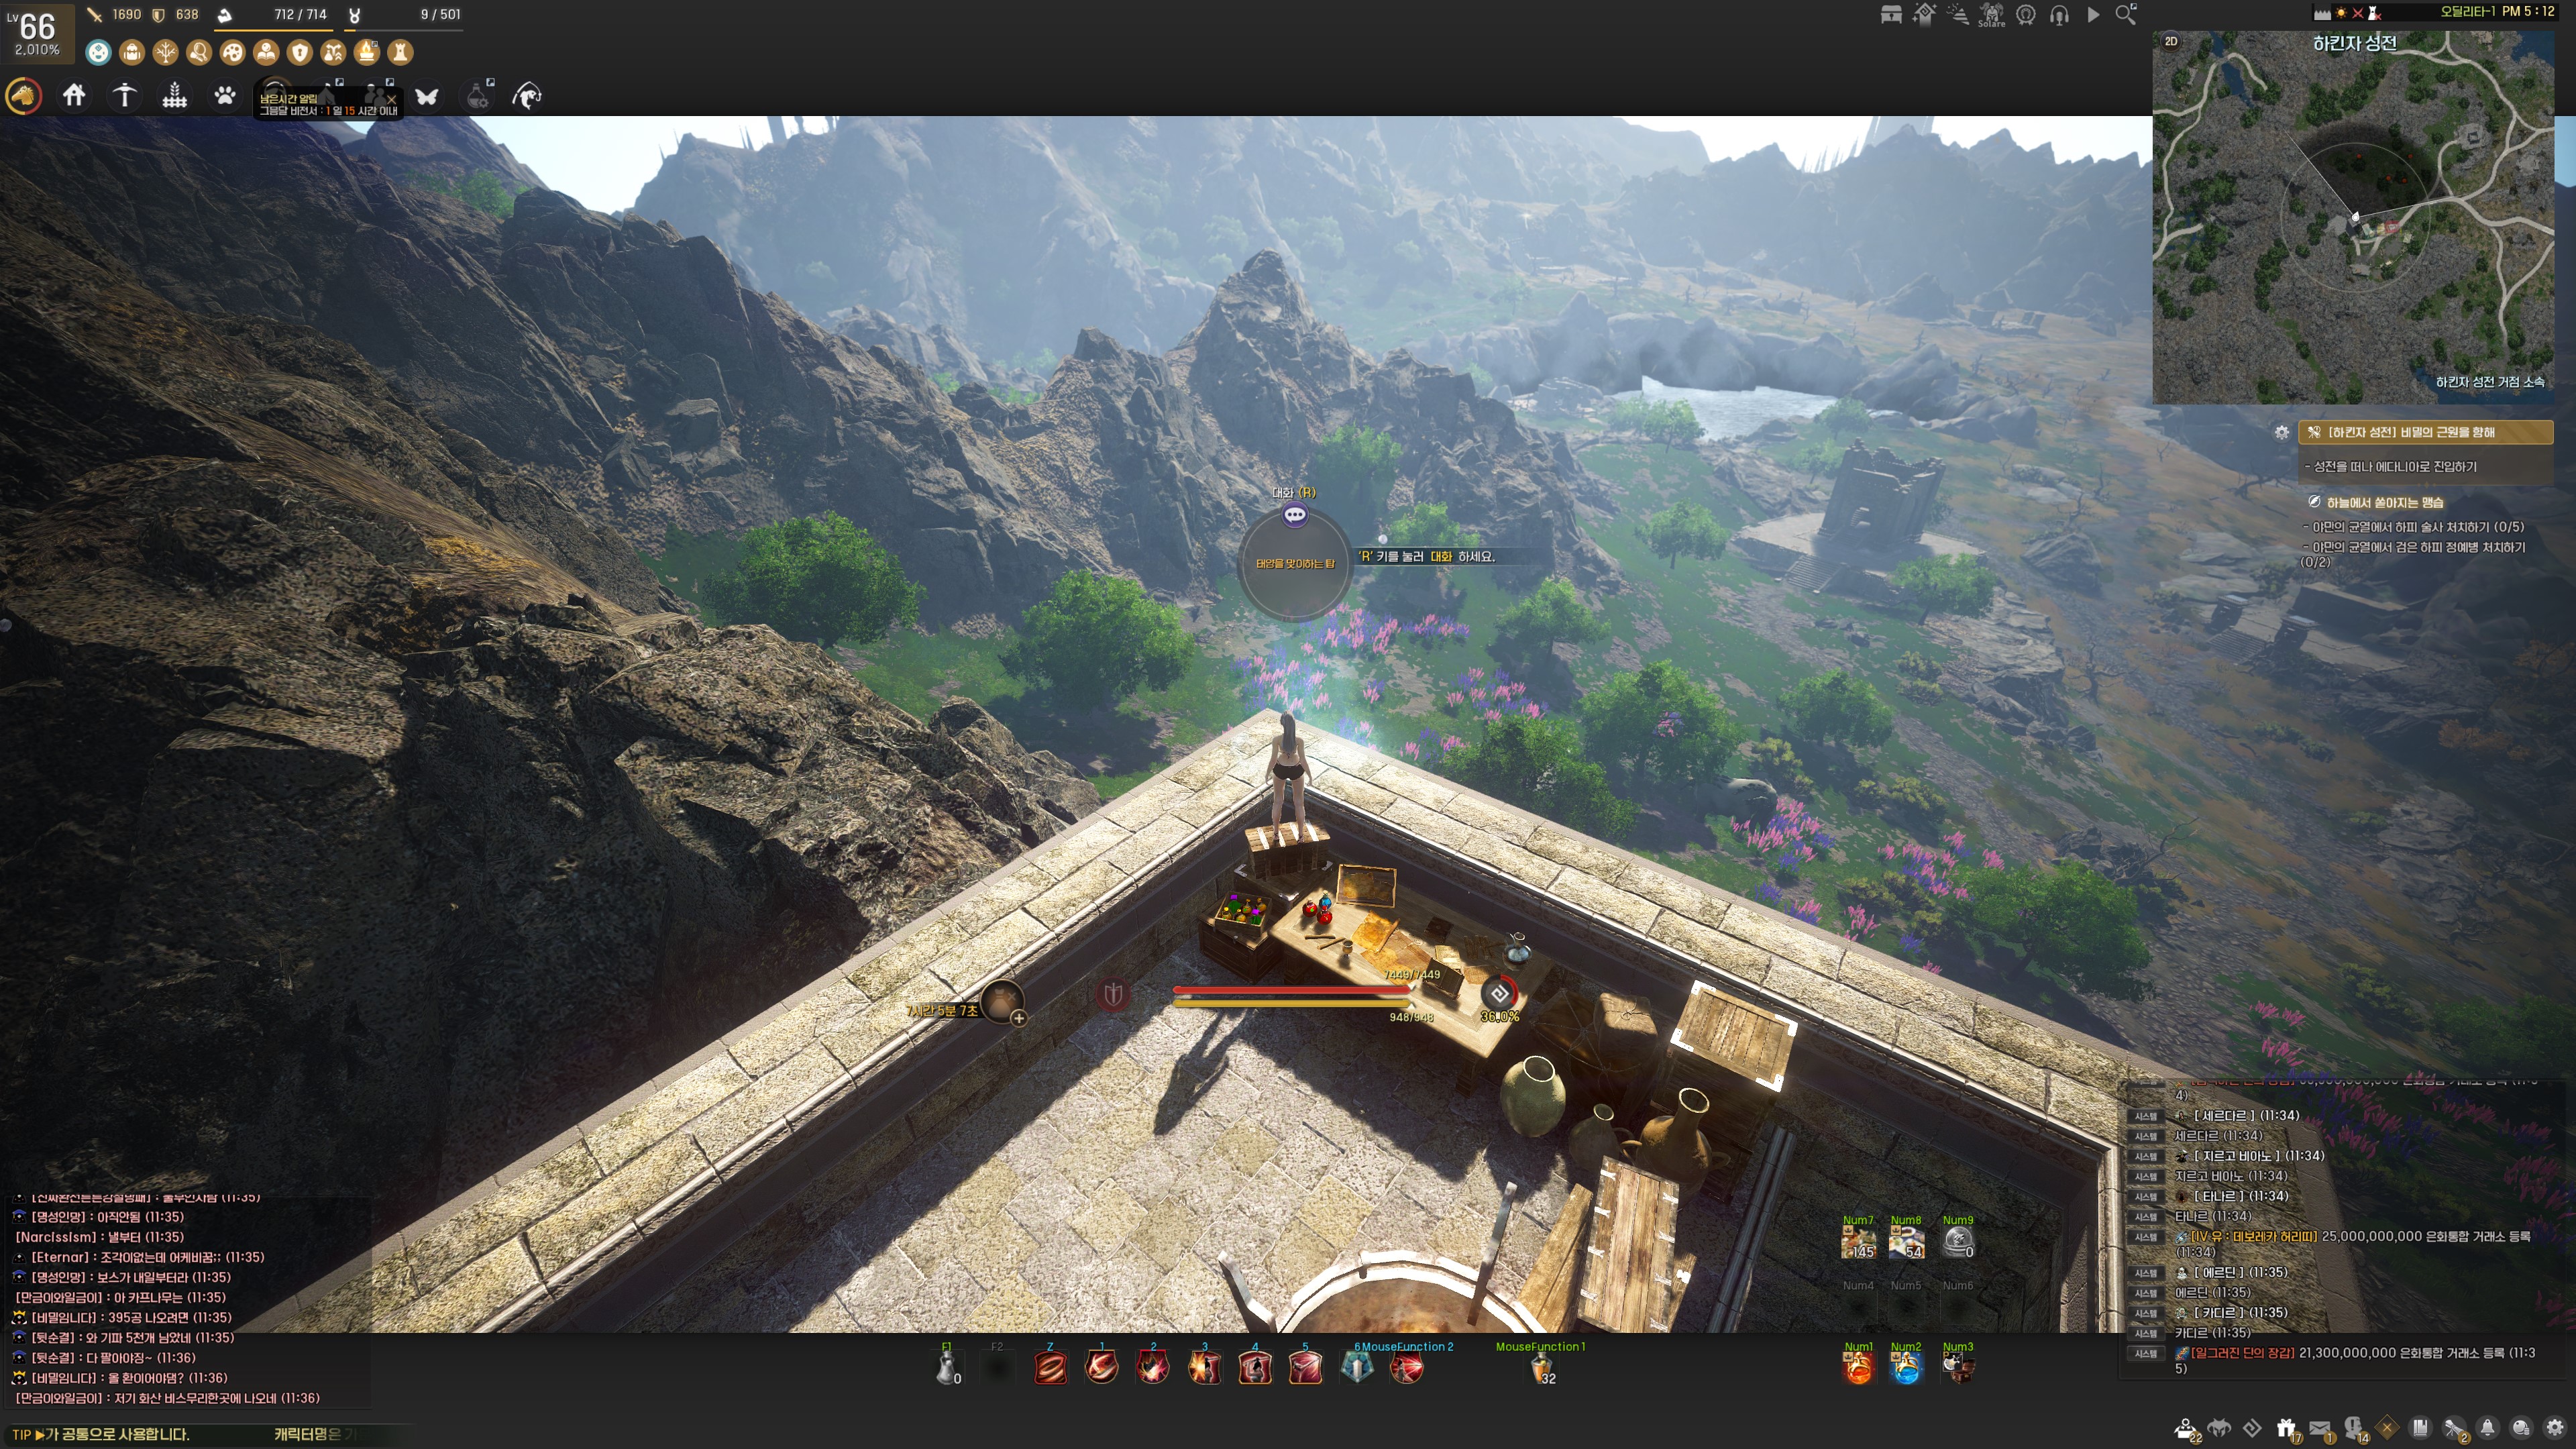Expand quest '하늘에서 쏟아지는 맹습'

click(2384, 502)
